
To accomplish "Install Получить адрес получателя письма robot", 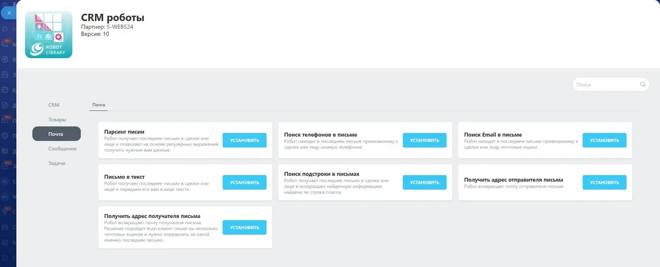I will tap(244, 228).
